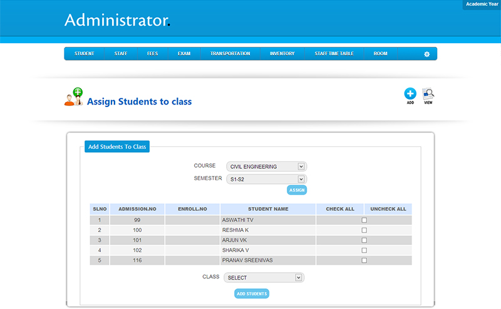Open the Course dropdown showing Civil Engineering
This screenshot has height=309, width=501.
[266, 166]
